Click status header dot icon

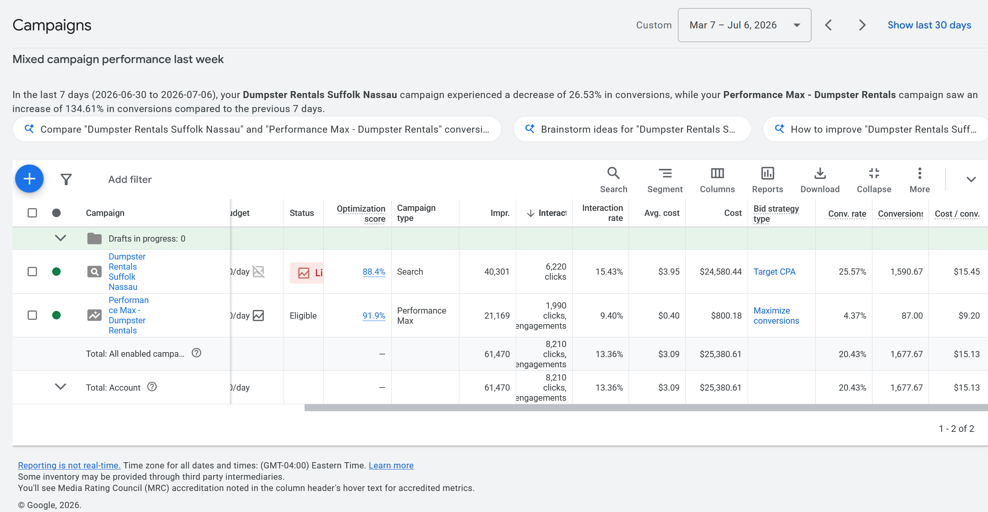tap(56, 213)
